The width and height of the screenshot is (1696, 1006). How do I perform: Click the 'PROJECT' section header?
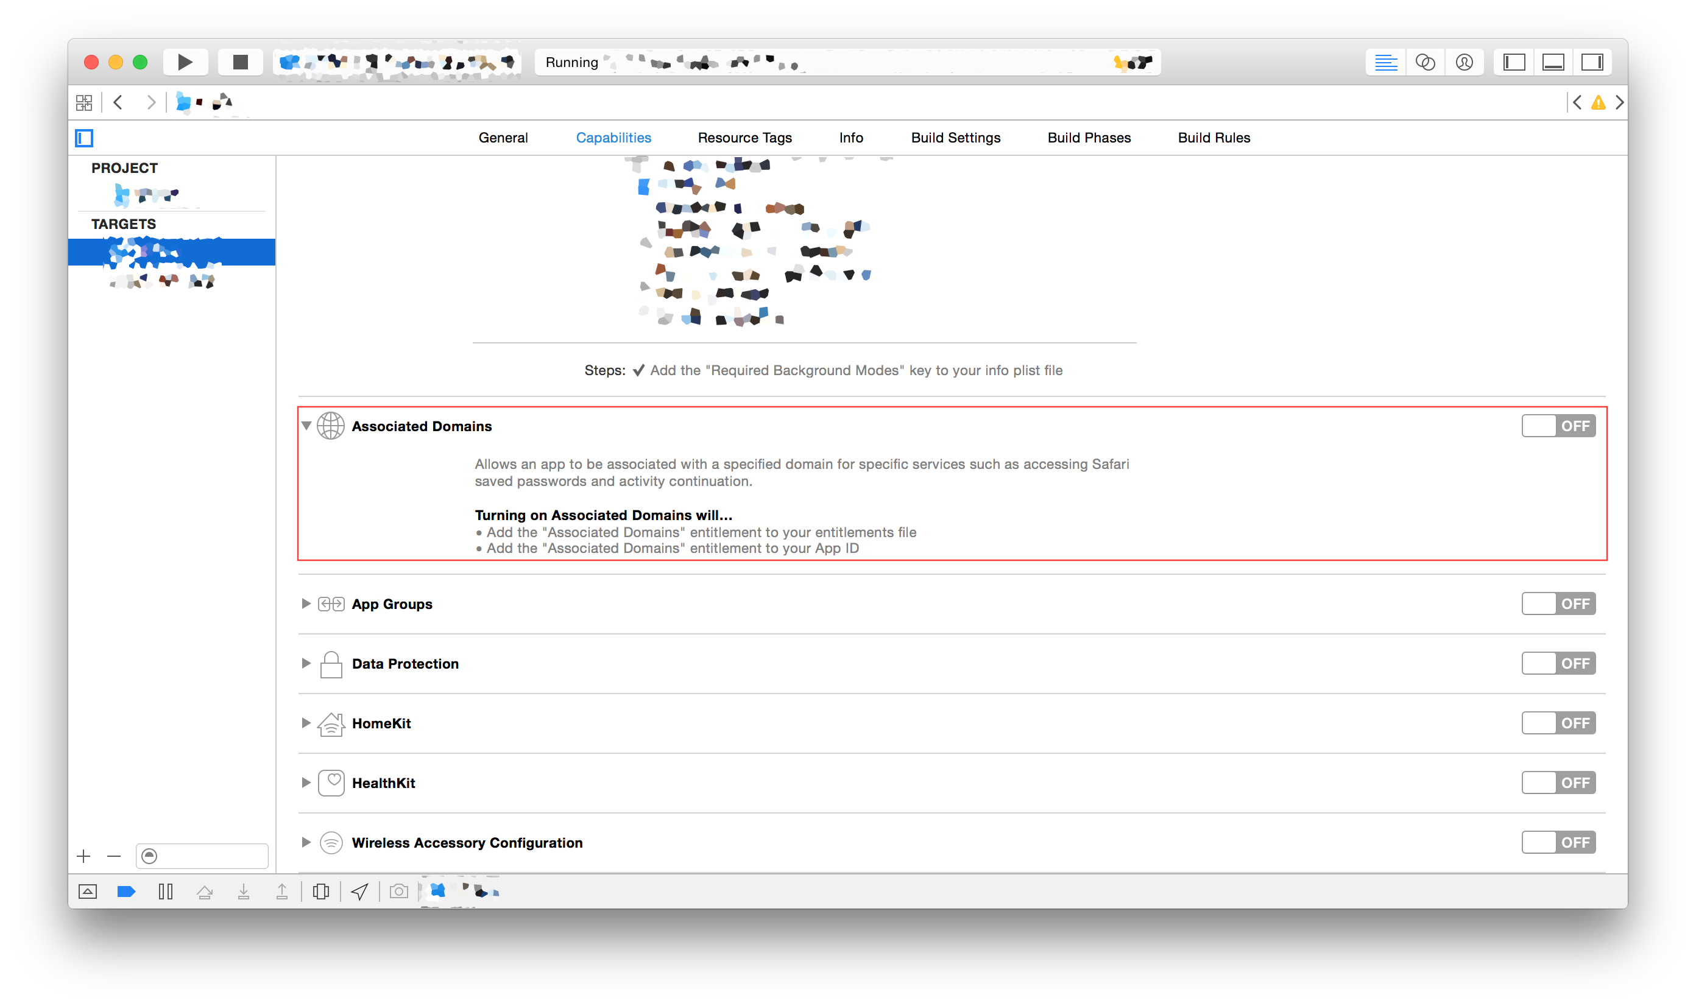125,168
